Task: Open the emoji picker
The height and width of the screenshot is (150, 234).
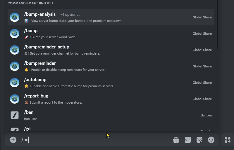Action: tap(211, 140)
